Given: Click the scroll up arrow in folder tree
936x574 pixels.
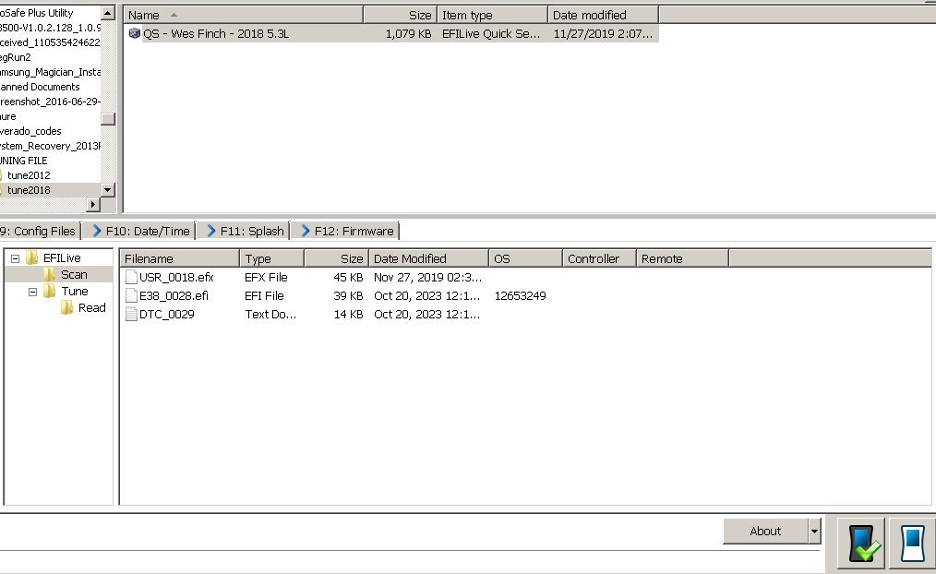Looking at the screenshot, I should coord(107,13).
